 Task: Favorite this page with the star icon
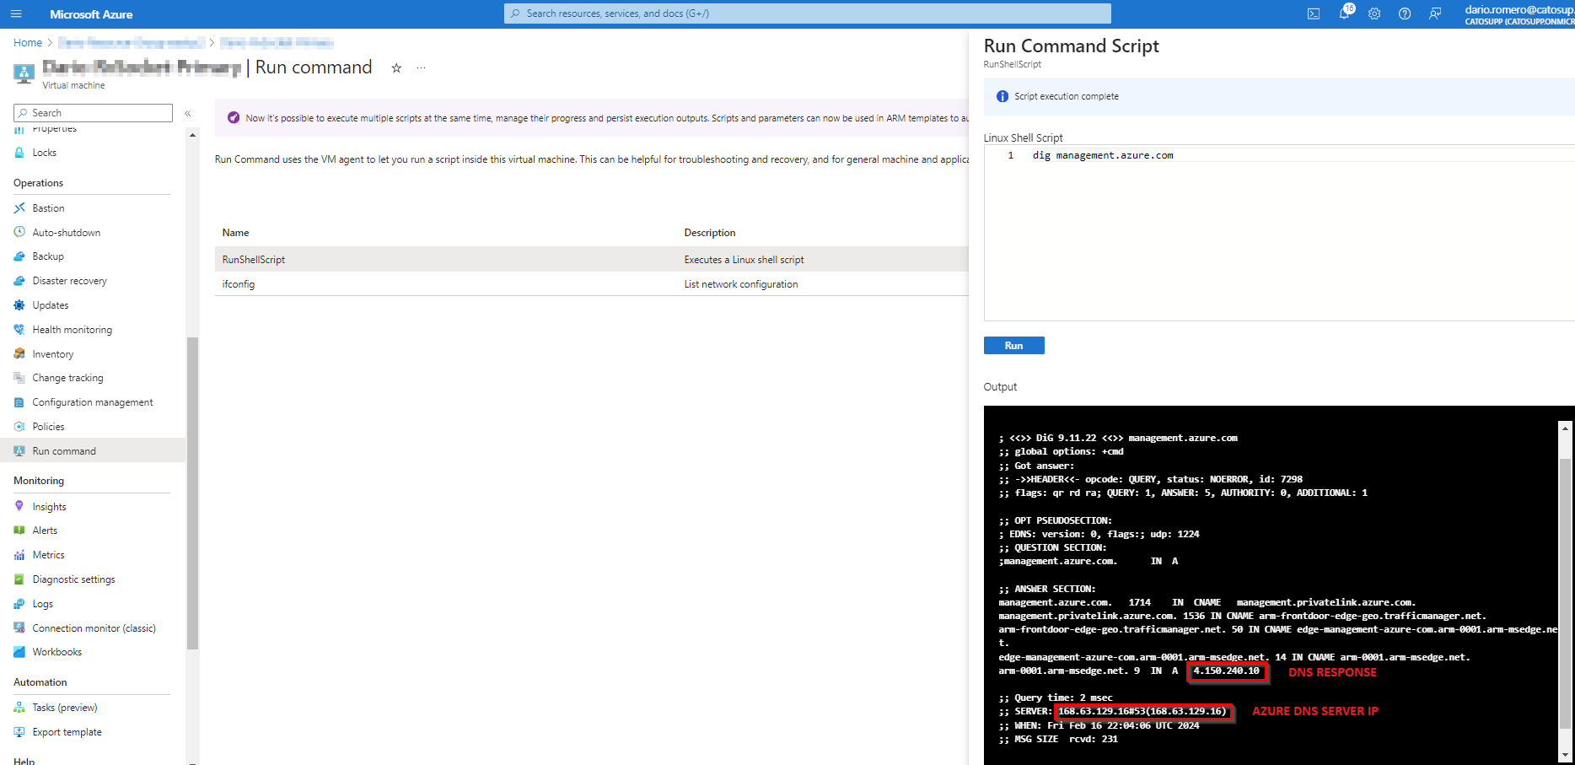396,68
